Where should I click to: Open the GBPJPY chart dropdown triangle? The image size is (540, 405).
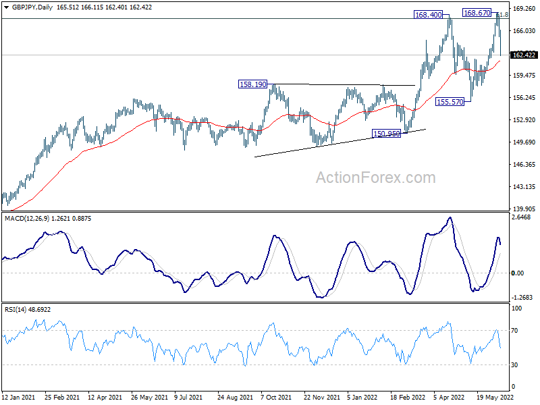pyautogui.click(x=6, y=7)
